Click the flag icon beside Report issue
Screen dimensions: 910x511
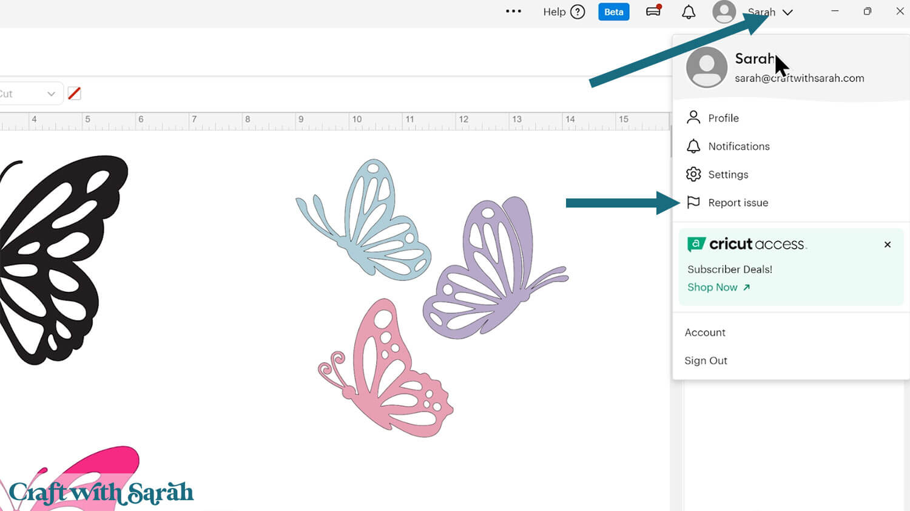(x=693, y=203)
